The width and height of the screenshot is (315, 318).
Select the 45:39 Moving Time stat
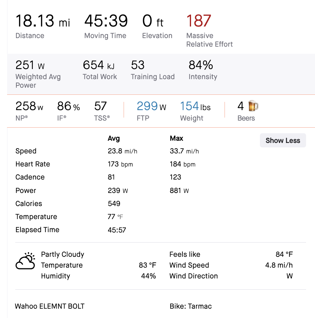(106, 21)
